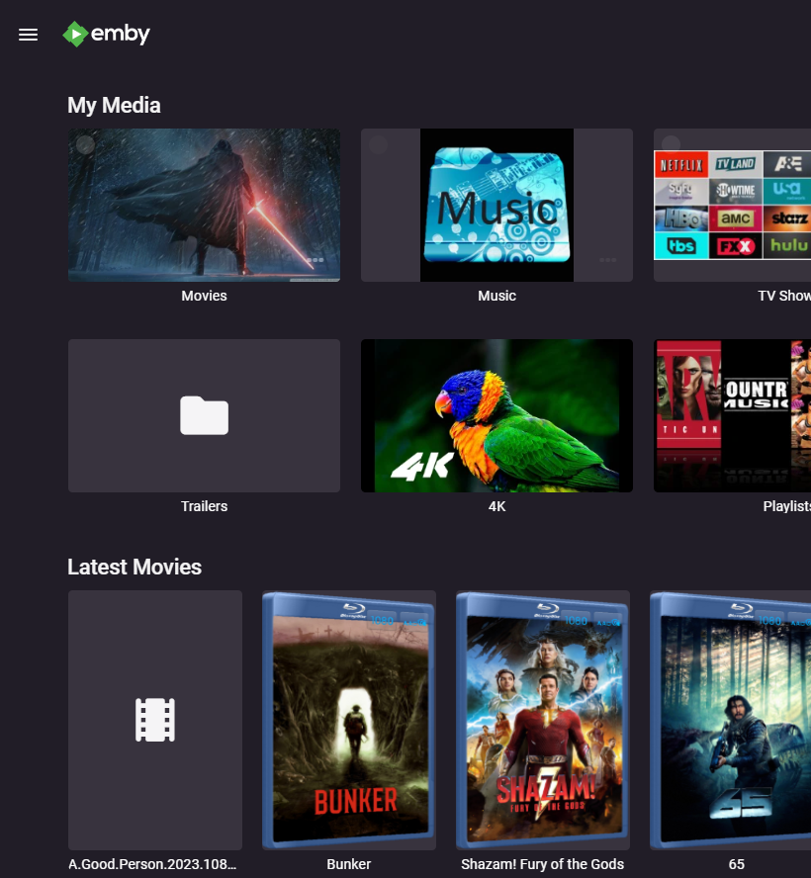Open the Movies library thumbnail
The height and width of the screenshot is (878, 811).
(204, 205)
